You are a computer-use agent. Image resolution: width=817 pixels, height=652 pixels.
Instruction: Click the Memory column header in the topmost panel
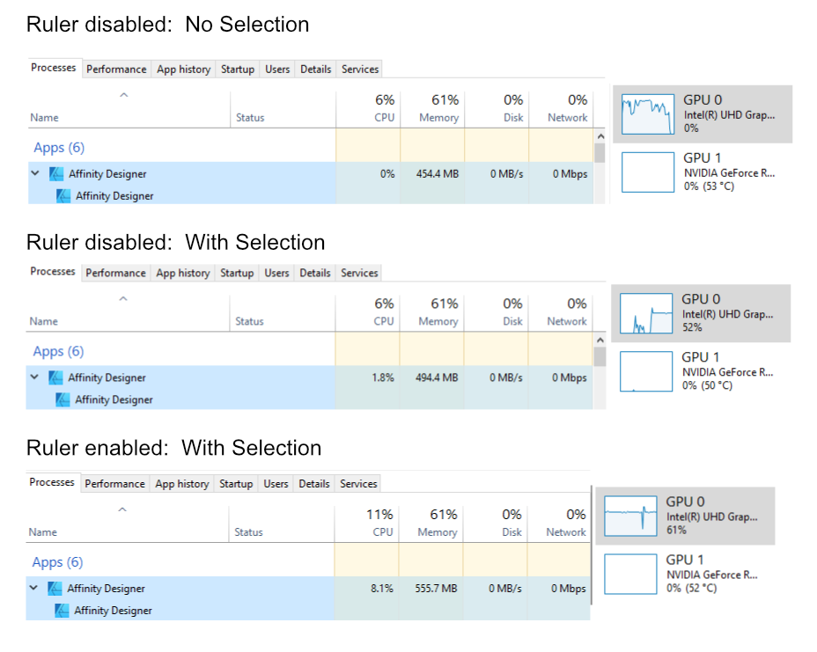point(438,107)
